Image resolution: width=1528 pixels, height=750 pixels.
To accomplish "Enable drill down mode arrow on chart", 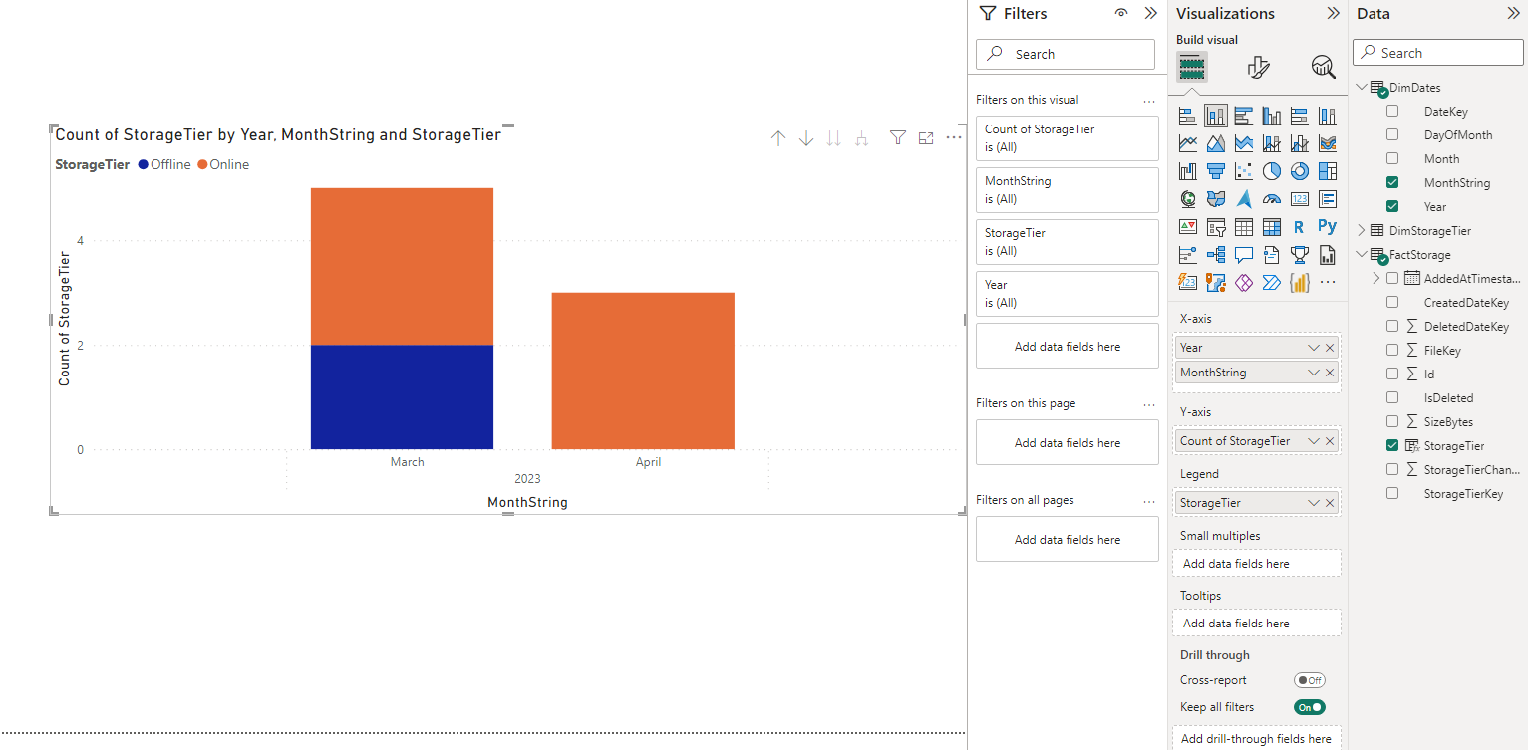I will pyautogui.click(x=806, y=138).
